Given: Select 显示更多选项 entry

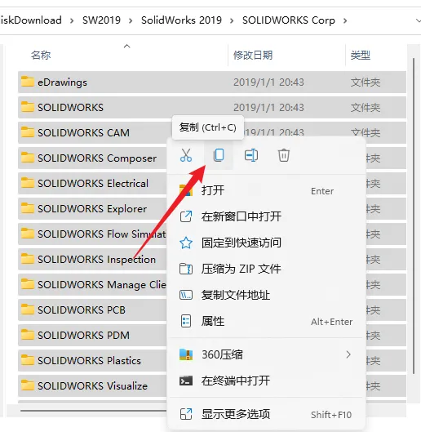Looking at the screenshot, I should pyautogui.click(x=266, y=414).
